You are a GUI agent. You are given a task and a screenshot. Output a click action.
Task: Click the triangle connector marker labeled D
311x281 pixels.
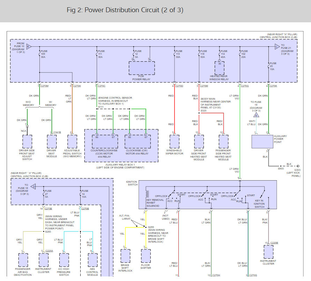(x=33, y=187)
